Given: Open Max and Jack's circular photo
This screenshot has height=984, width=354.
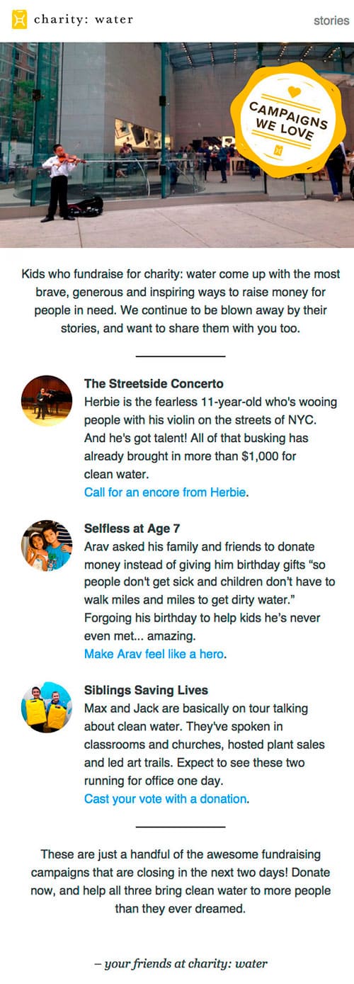Looking at the screenshot, I should coord(47,707).
